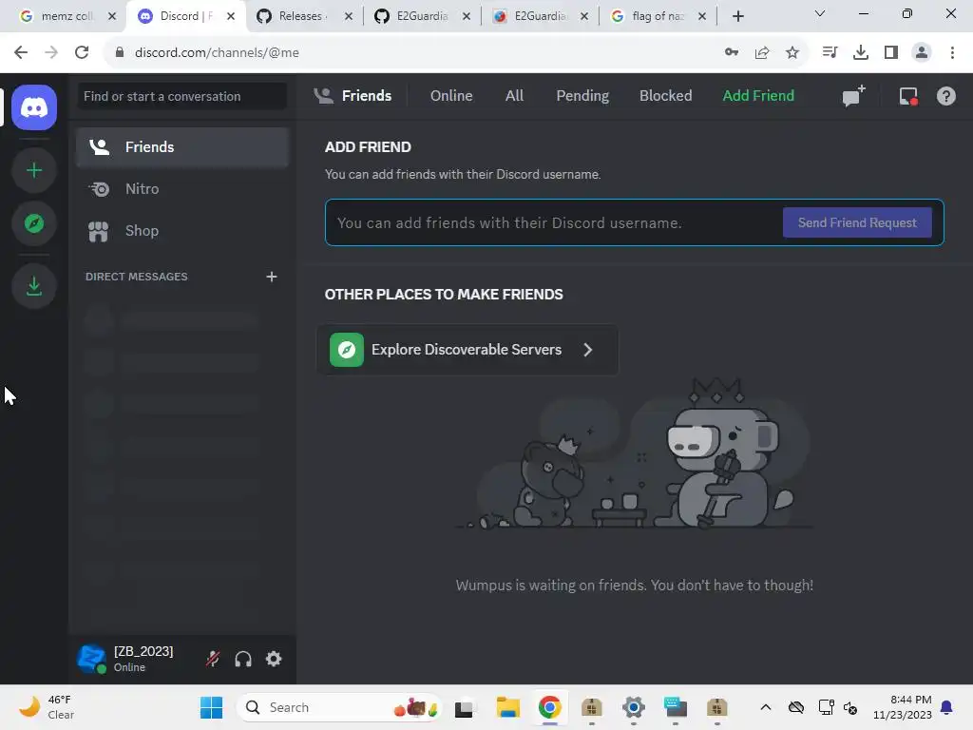Close the Discord browser tab
This screenshot has height=730, width=973.
click(x=231, y=16)
